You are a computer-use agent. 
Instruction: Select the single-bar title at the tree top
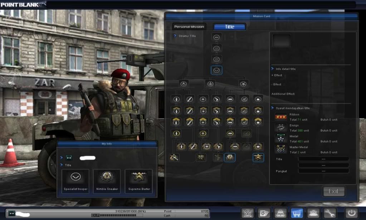[x=216, y=37]
